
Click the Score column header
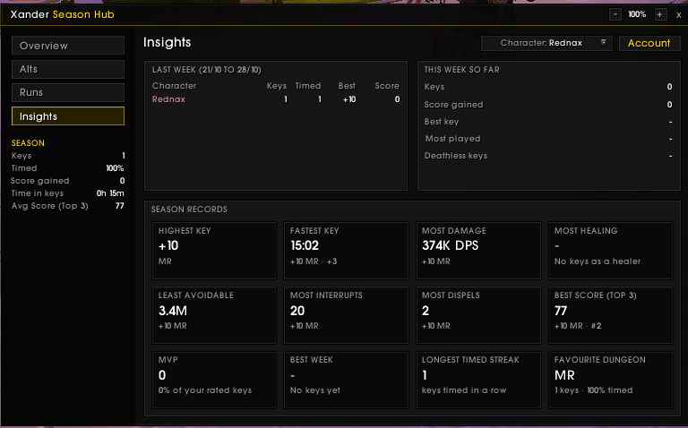[x=387, y=86]
